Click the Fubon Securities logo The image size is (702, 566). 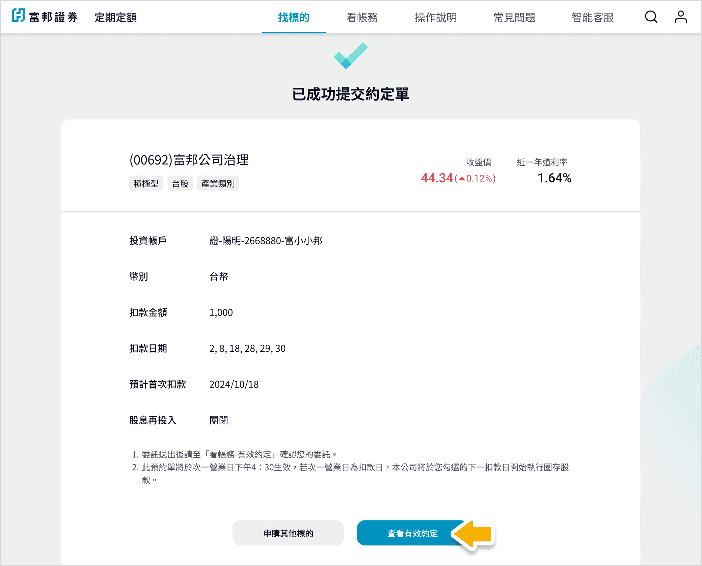45,17
